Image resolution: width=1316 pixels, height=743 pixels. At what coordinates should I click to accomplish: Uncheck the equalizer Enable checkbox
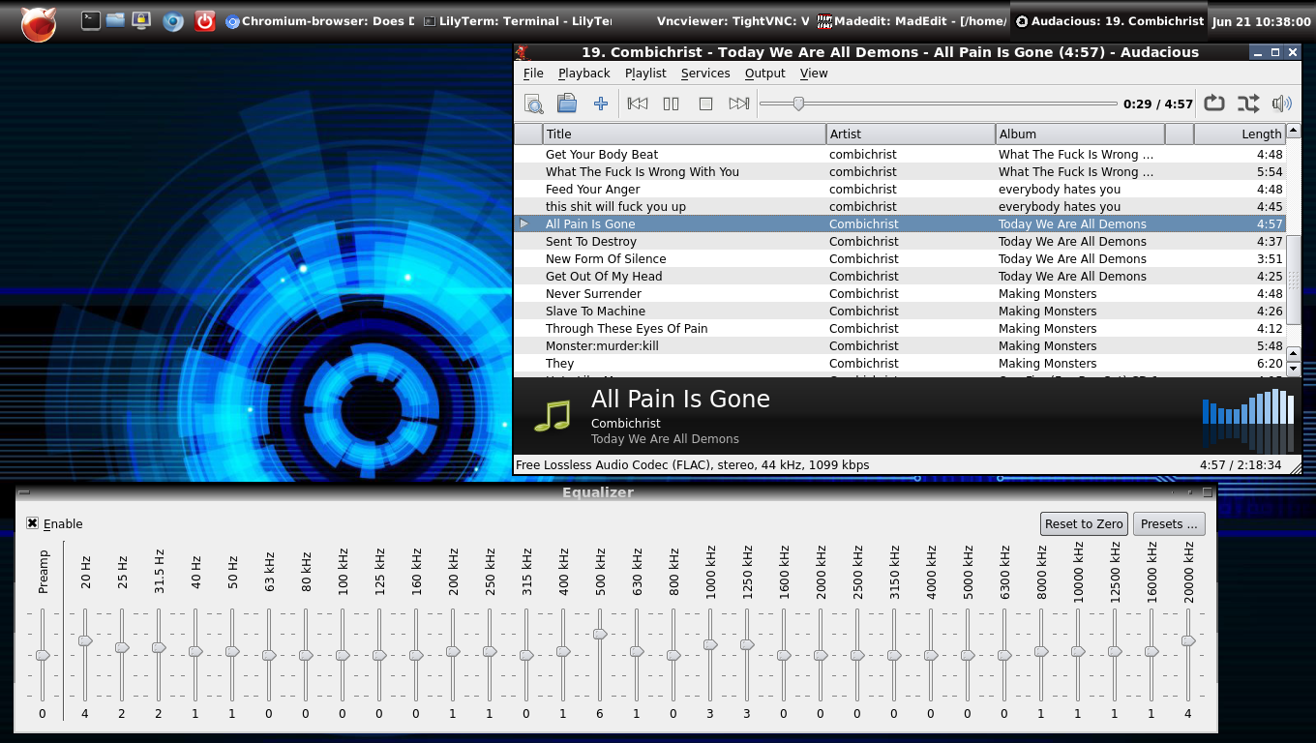pos(33,523)
